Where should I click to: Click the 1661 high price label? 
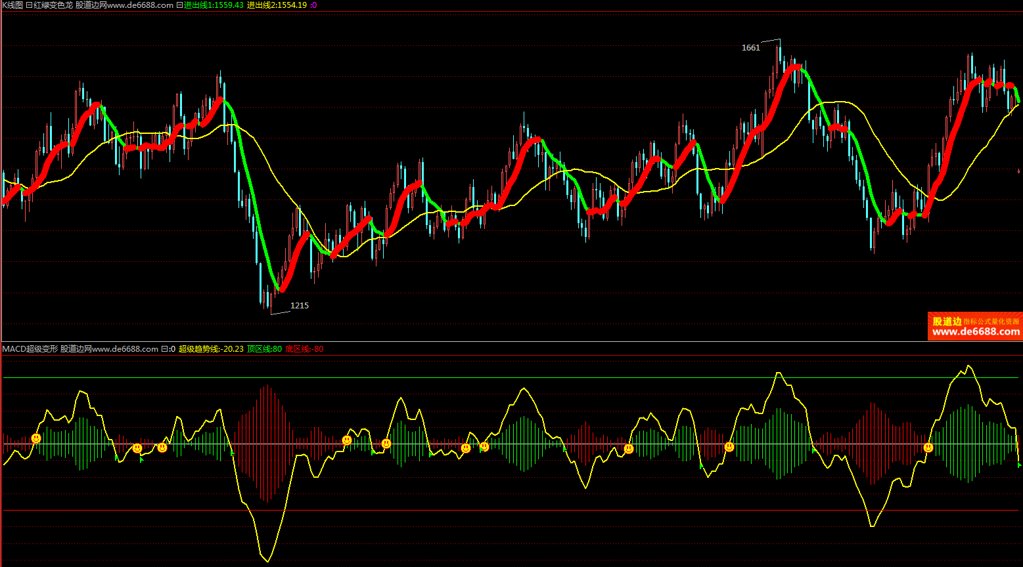[x=750, y=48]
